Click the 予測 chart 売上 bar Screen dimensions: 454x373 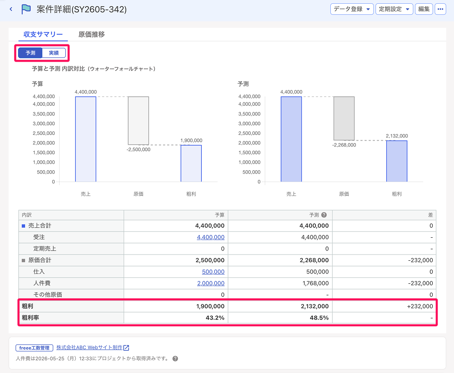tap(291, 139)
